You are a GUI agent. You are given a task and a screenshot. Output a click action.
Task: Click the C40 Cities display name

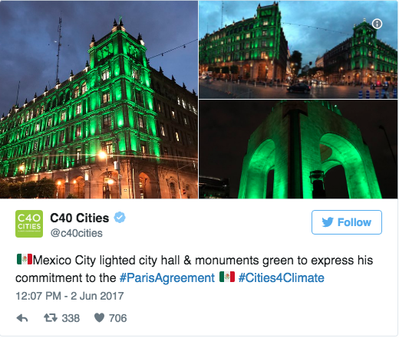point(80,218)
